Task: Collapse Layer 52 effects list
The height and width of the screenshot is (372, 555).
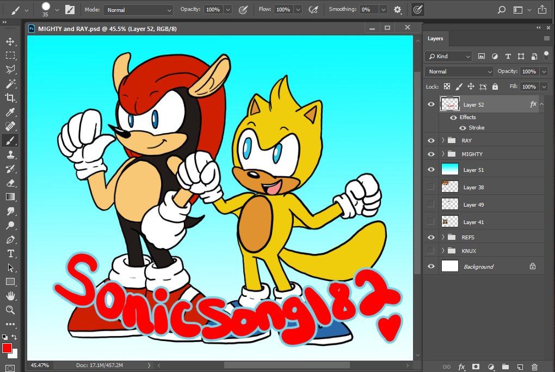Action: click(542, 104)
